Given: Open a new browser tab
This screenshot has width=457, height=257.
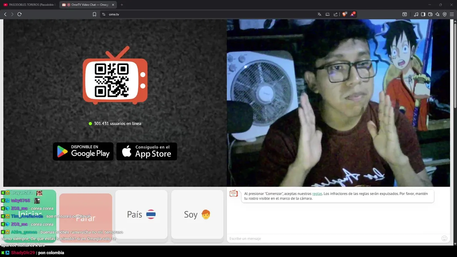Looking at the screenshot, I should coord(122,5).
